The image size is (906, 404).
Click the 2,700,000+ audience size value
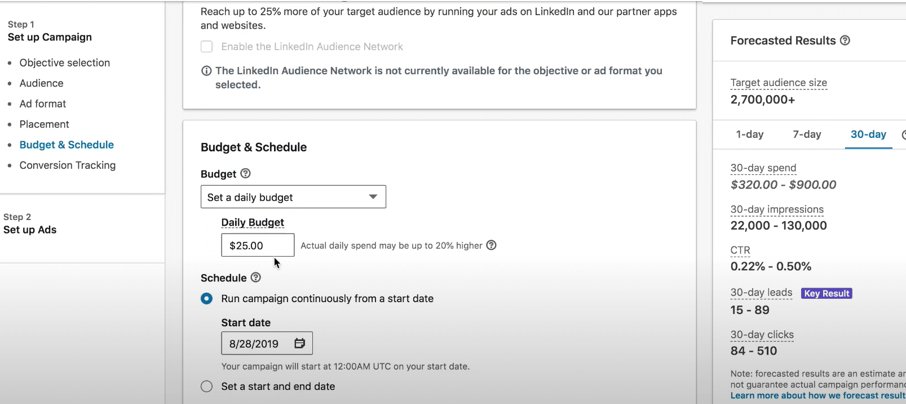point(763,100)
